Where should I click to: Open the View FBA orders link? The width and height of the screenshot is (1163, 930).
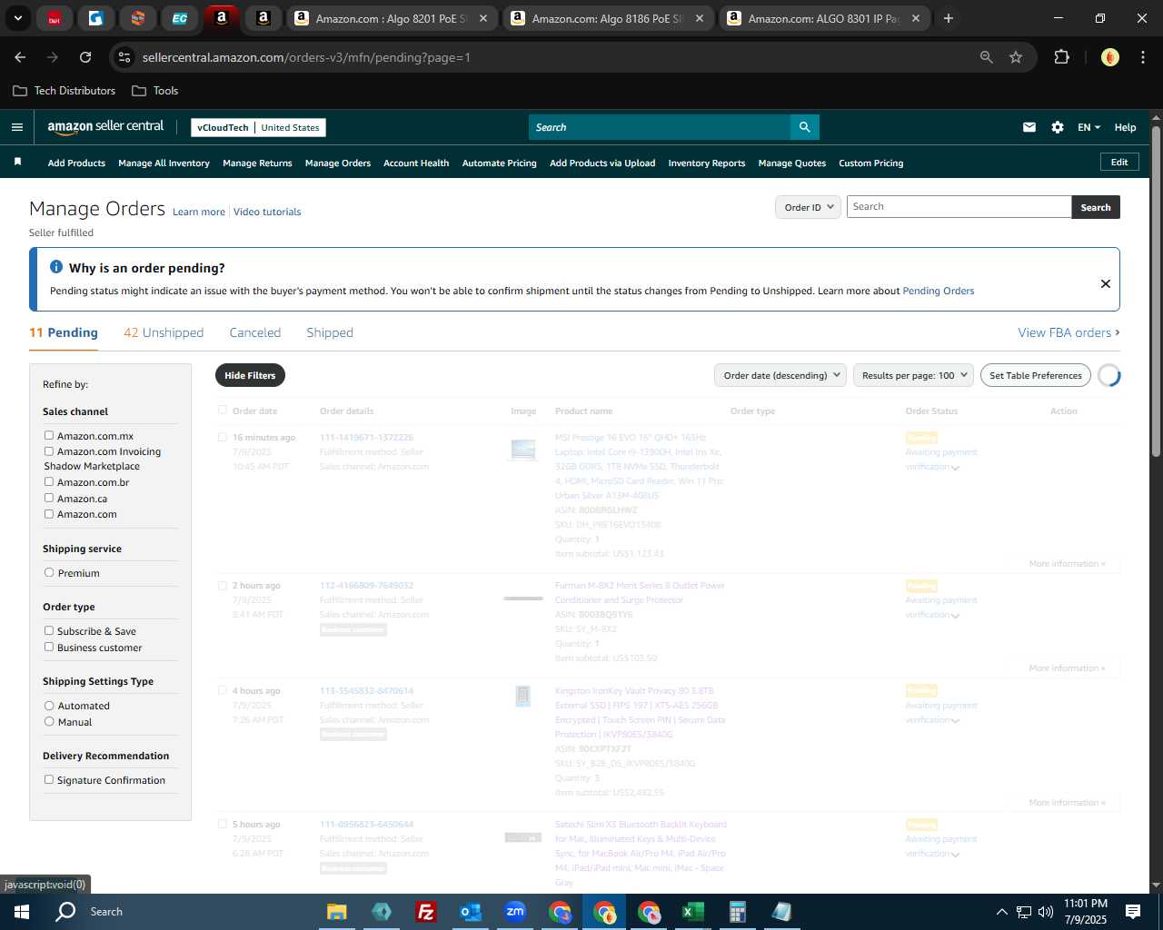tap(1069, 332)
